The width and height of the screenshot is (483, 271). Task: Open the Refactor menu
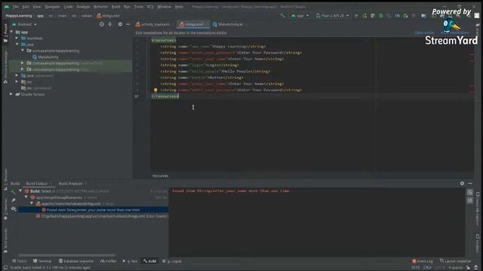tap(100, 7)
